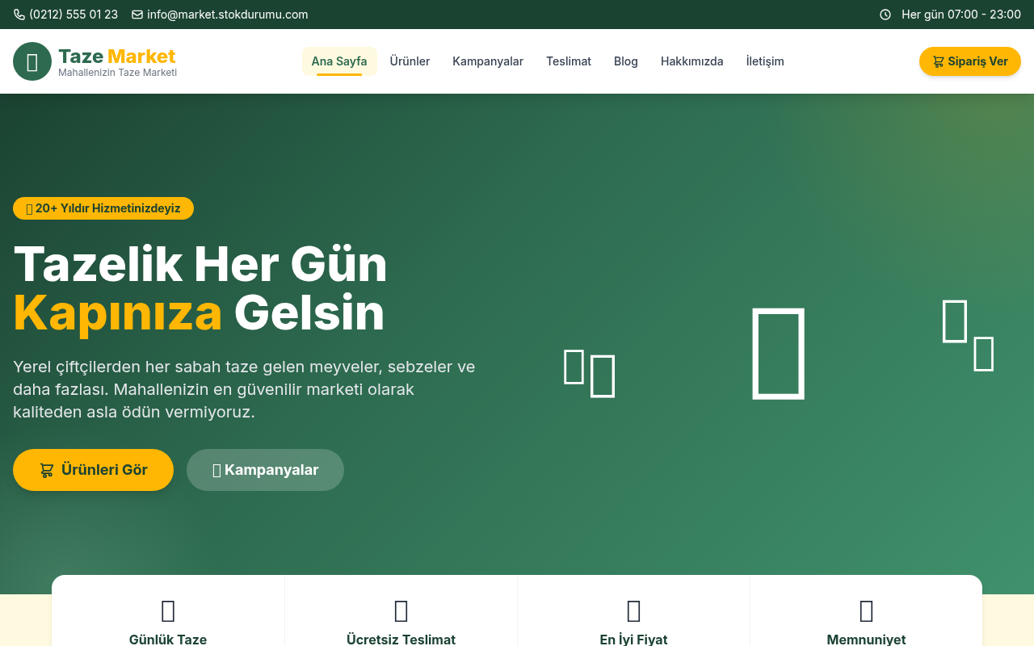This screenshot has height=646, width=1034.
Task: Click the Memnuniyet feature icon
Action: pos(866,610)
